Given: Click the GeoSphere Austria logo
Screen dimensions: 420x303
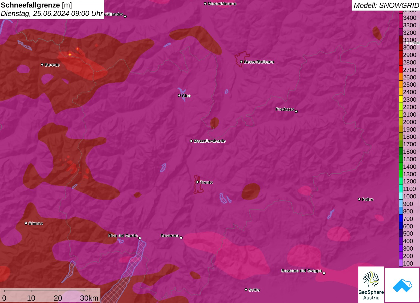Looking at the screenshot, I should pyautogui.click(x=371, y=284).
